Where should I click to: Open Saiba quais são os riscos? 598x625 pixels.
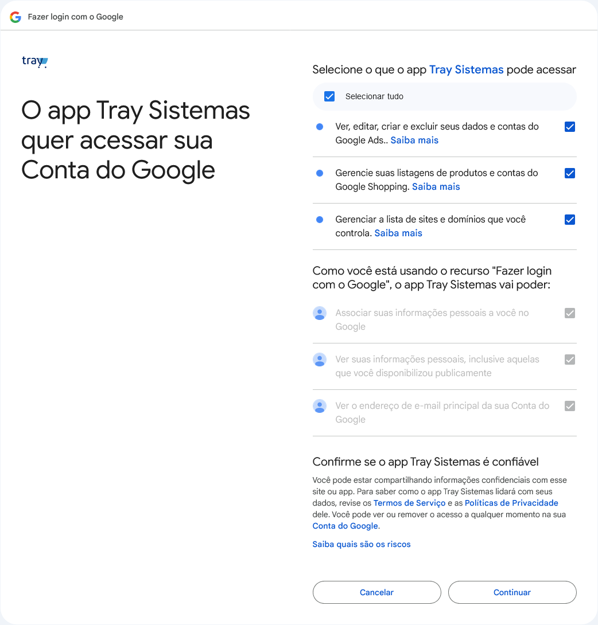362,544
